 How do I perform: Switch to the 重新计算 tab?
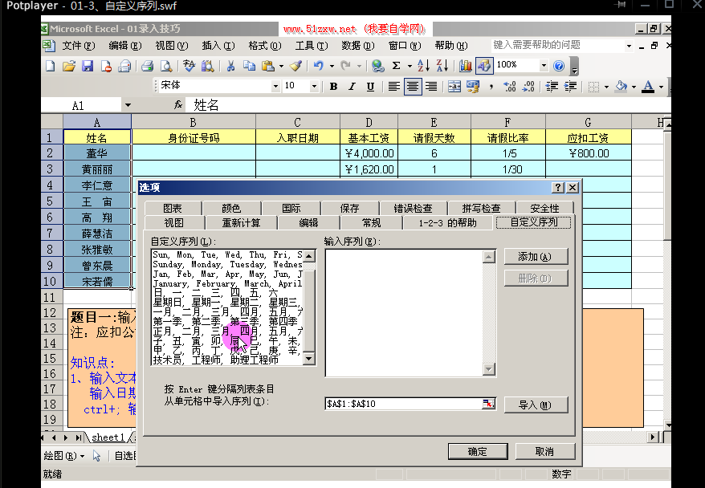(x=241, y=223)
